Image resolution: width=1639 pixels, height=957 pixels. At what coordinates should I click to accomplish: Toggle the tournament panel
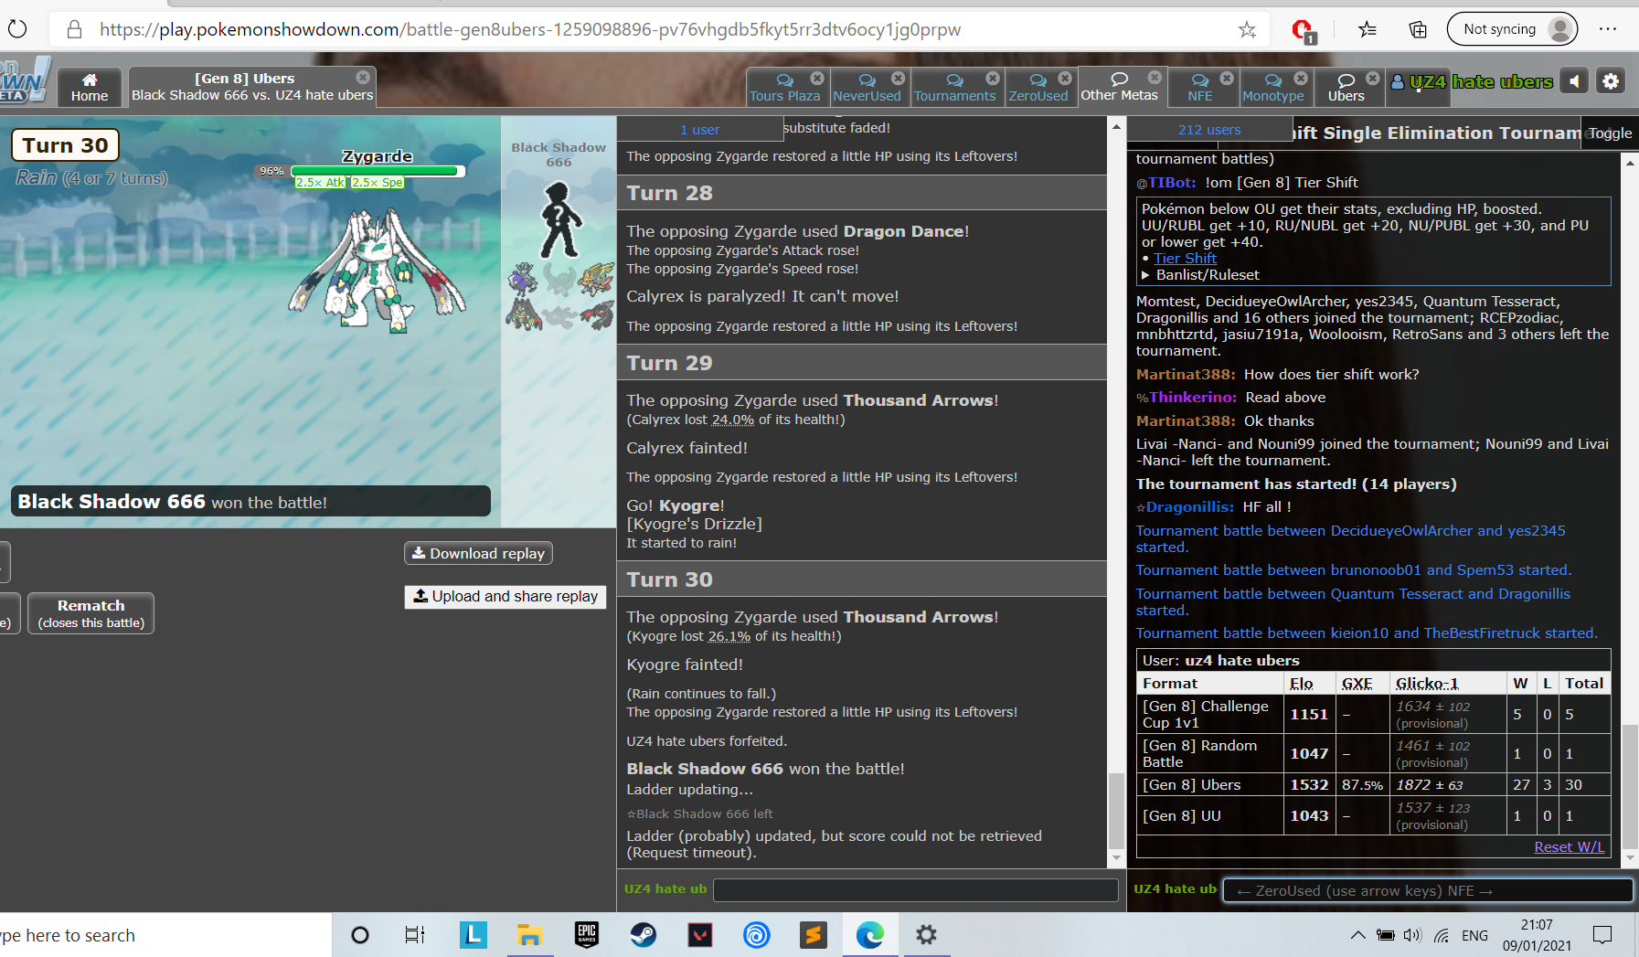pyautogui.click(x=1610, y=133)
